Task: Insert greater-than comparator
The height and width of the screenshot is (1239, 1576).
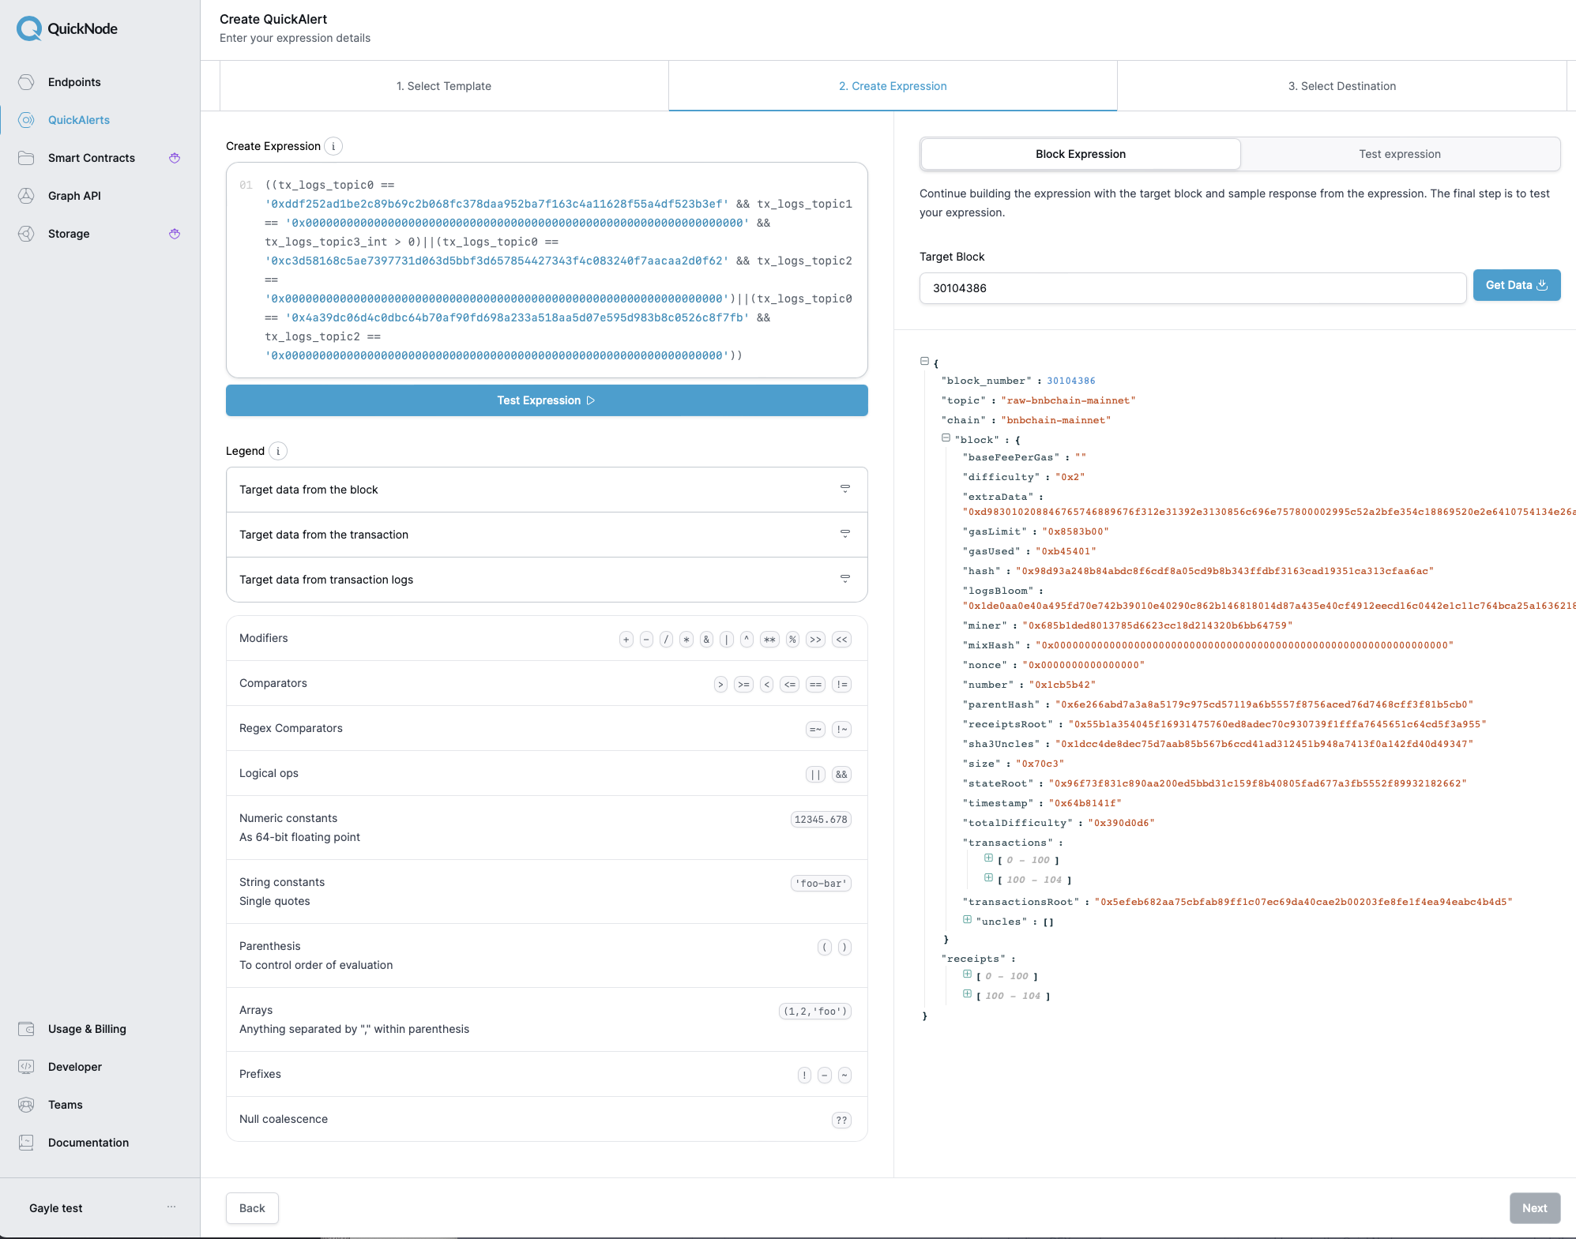Action: pyautogui.click(x=720, y=685)
